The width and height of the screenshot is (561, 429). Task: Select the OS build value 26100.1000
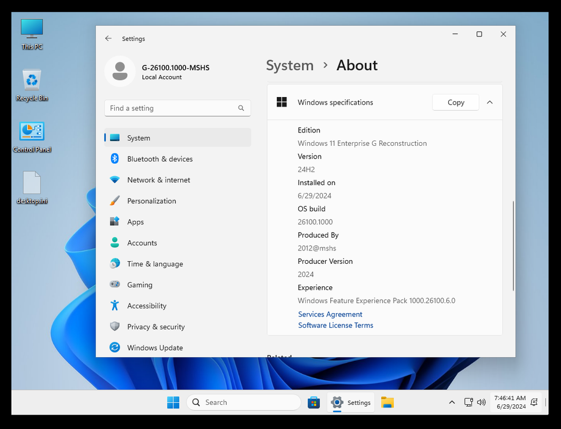(315, 222)
